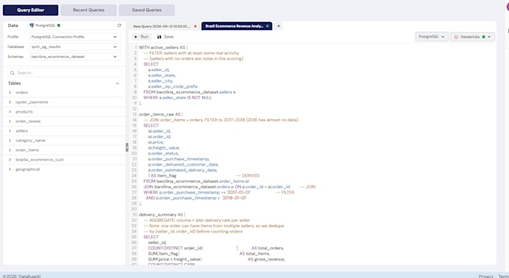Click the 'delivery_summary AS (' code line
The width and height of the screenshot is (509, 278).
pos(162,214)
